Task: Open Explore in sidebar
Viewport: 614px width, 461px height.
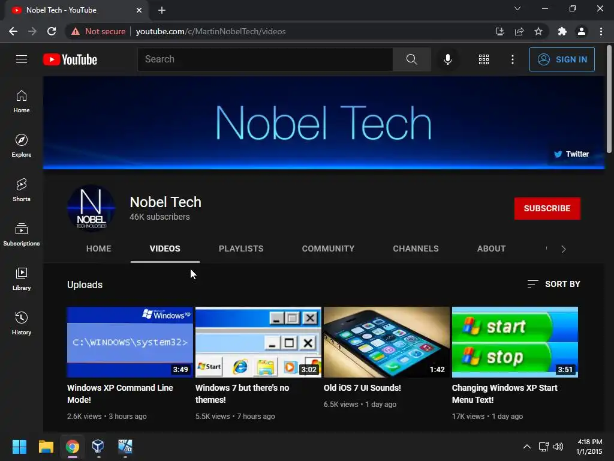Action: click(x=22, y=146)
